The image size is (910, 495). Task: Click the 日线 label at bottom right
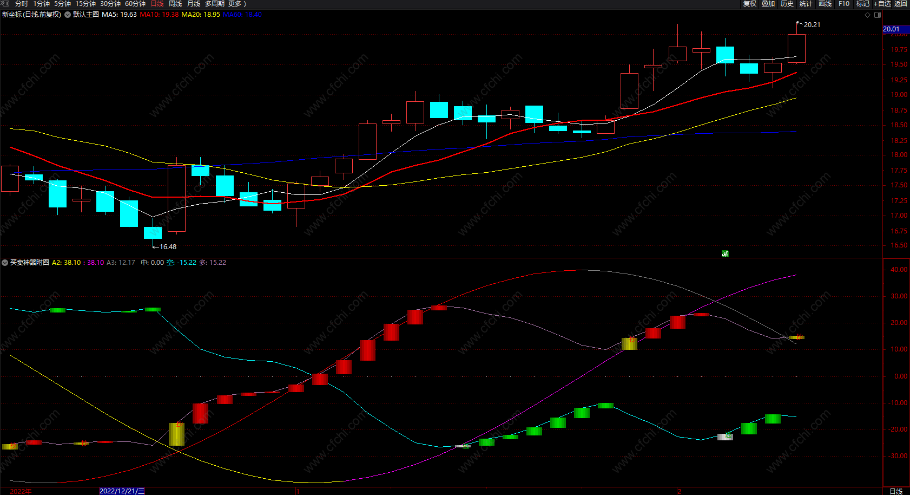(896, 491)
